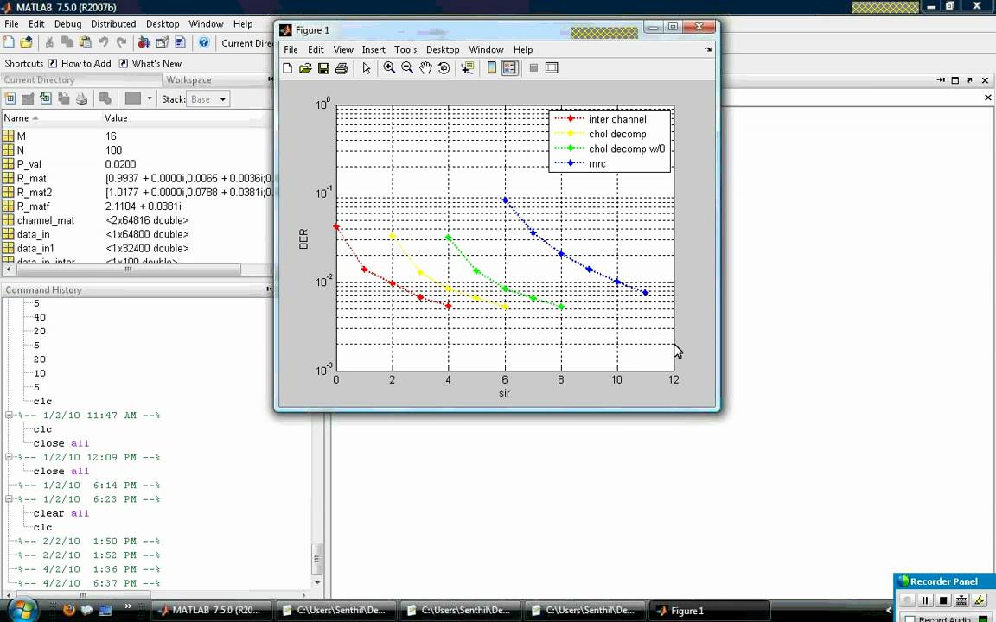Image resolution: width=996 pixels, height=622 pixels.
Task: Open file icon in Figure 1 toolbar
Action: (305, 68)
